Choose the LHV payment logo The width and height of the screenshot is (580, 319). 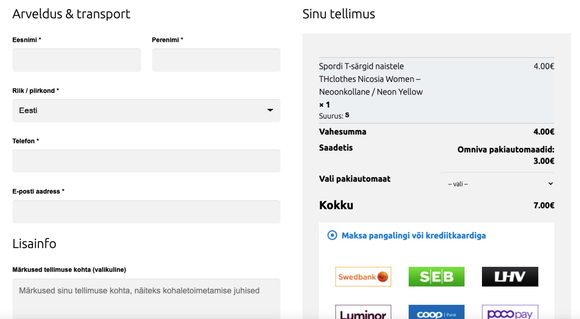pyautogui.click(x=509, y=277)
